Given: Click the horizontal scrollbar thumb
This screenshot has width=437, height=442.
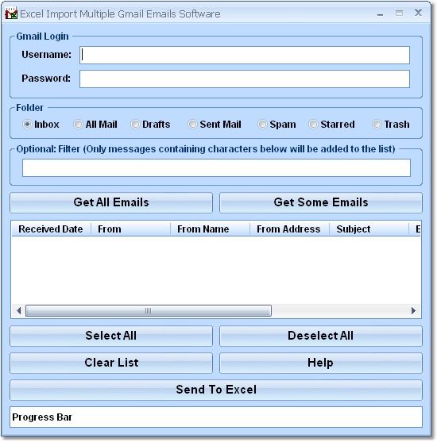Looking at the screenshot, I should 149,310.
